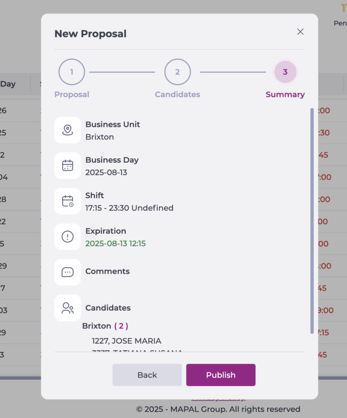The height and width of the screenshot is (418, 347).
Task: Close the New Proposal dialog
Action: [301, 32]
